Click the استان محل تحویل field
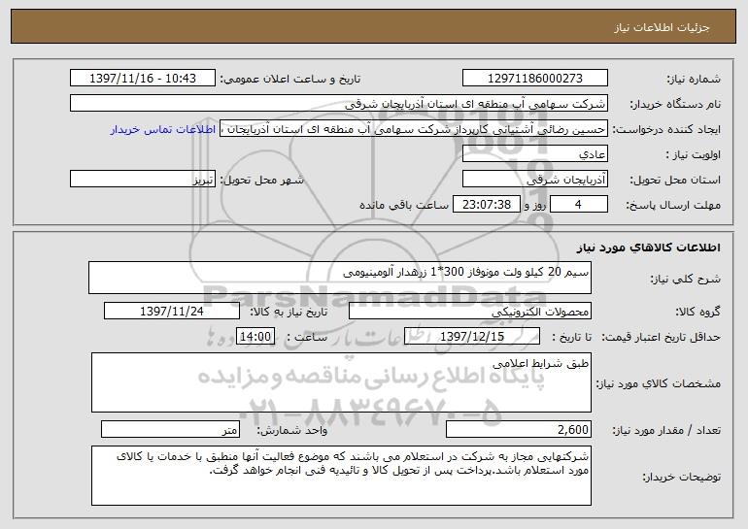This screenshot has height=529, width=748. point(534,180)
